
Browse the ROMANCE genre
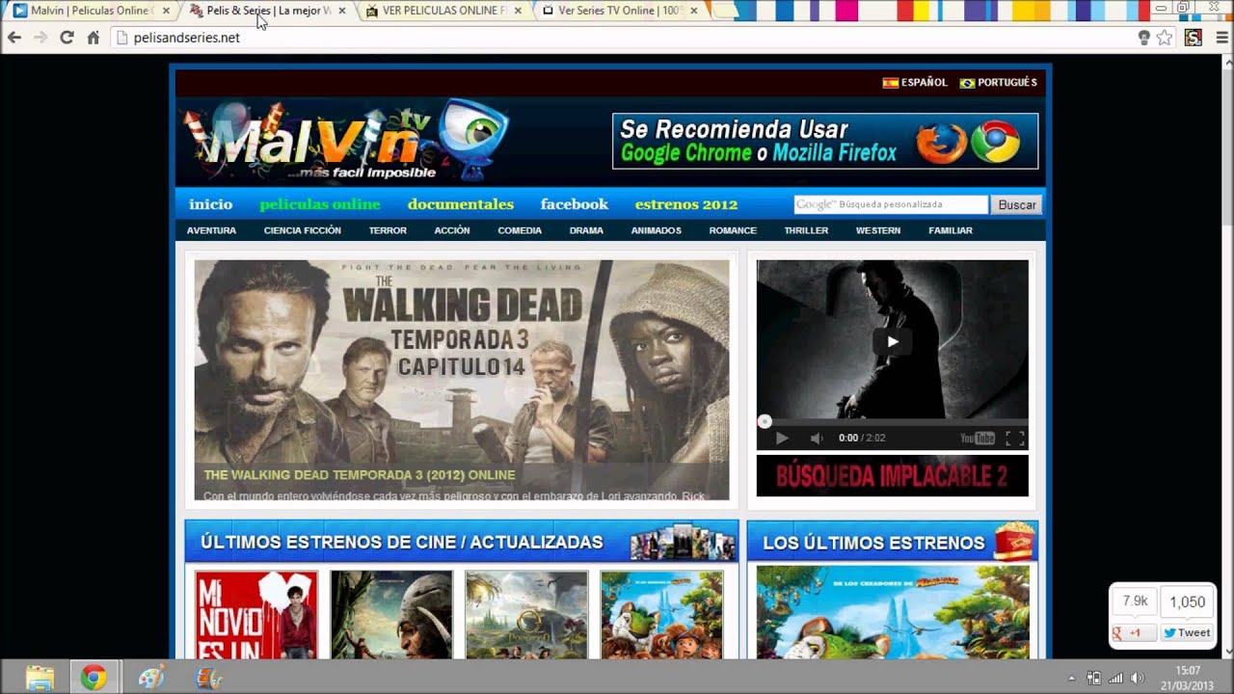coord(733,230)
